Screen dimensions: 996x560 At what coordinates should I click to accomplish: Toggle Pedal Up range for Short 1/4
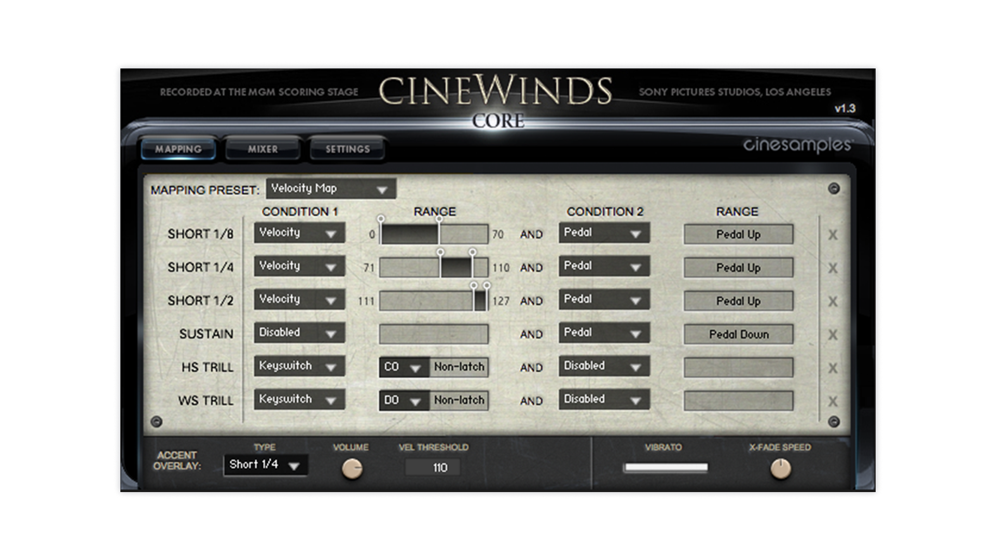point(738,268)
